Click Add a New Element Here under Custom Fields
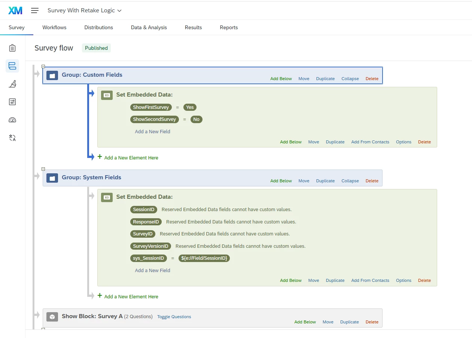Viewport: 472px width, 338px height. [x=131, y=158]
